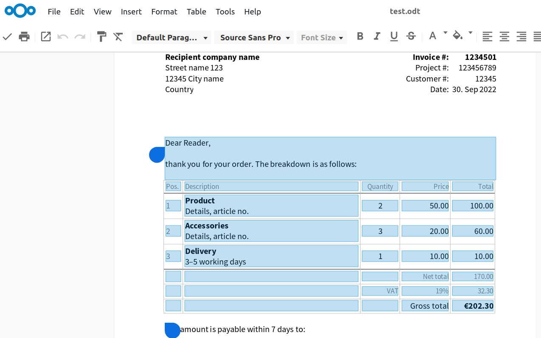Underline the selected text
Screen dimensions: 541x338
tap(394, 37)
